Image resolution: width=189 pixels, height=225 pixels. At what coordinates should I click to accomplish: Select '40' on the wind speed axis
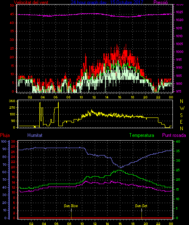(12, 23)
